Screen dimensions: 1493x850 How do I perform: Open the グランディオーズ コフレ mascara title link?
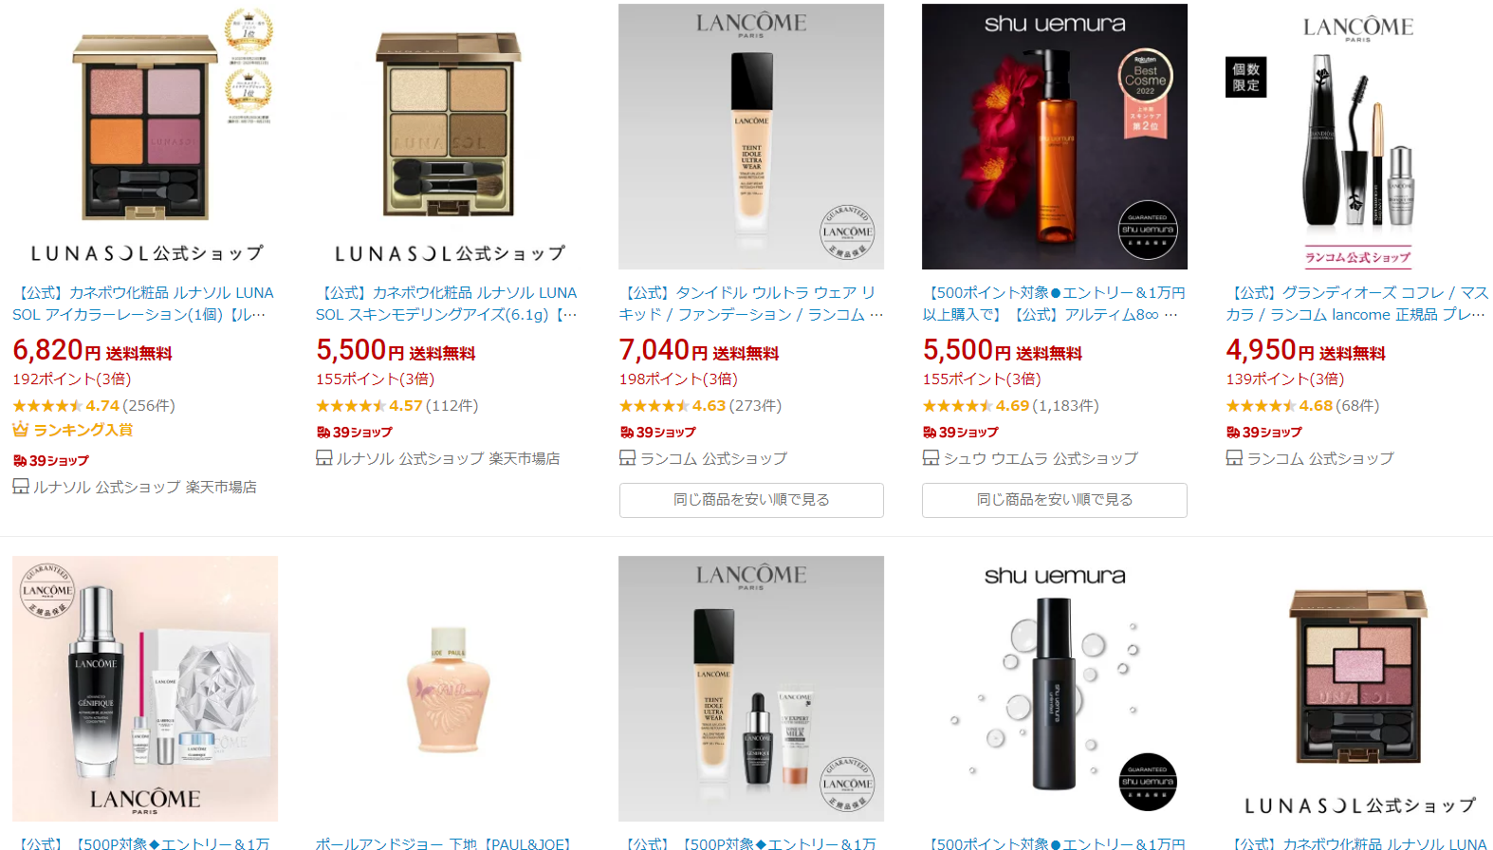coord(1357,304)
